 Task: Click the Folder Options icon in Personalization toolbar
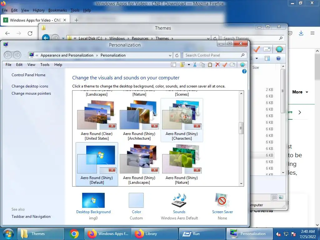182,65
